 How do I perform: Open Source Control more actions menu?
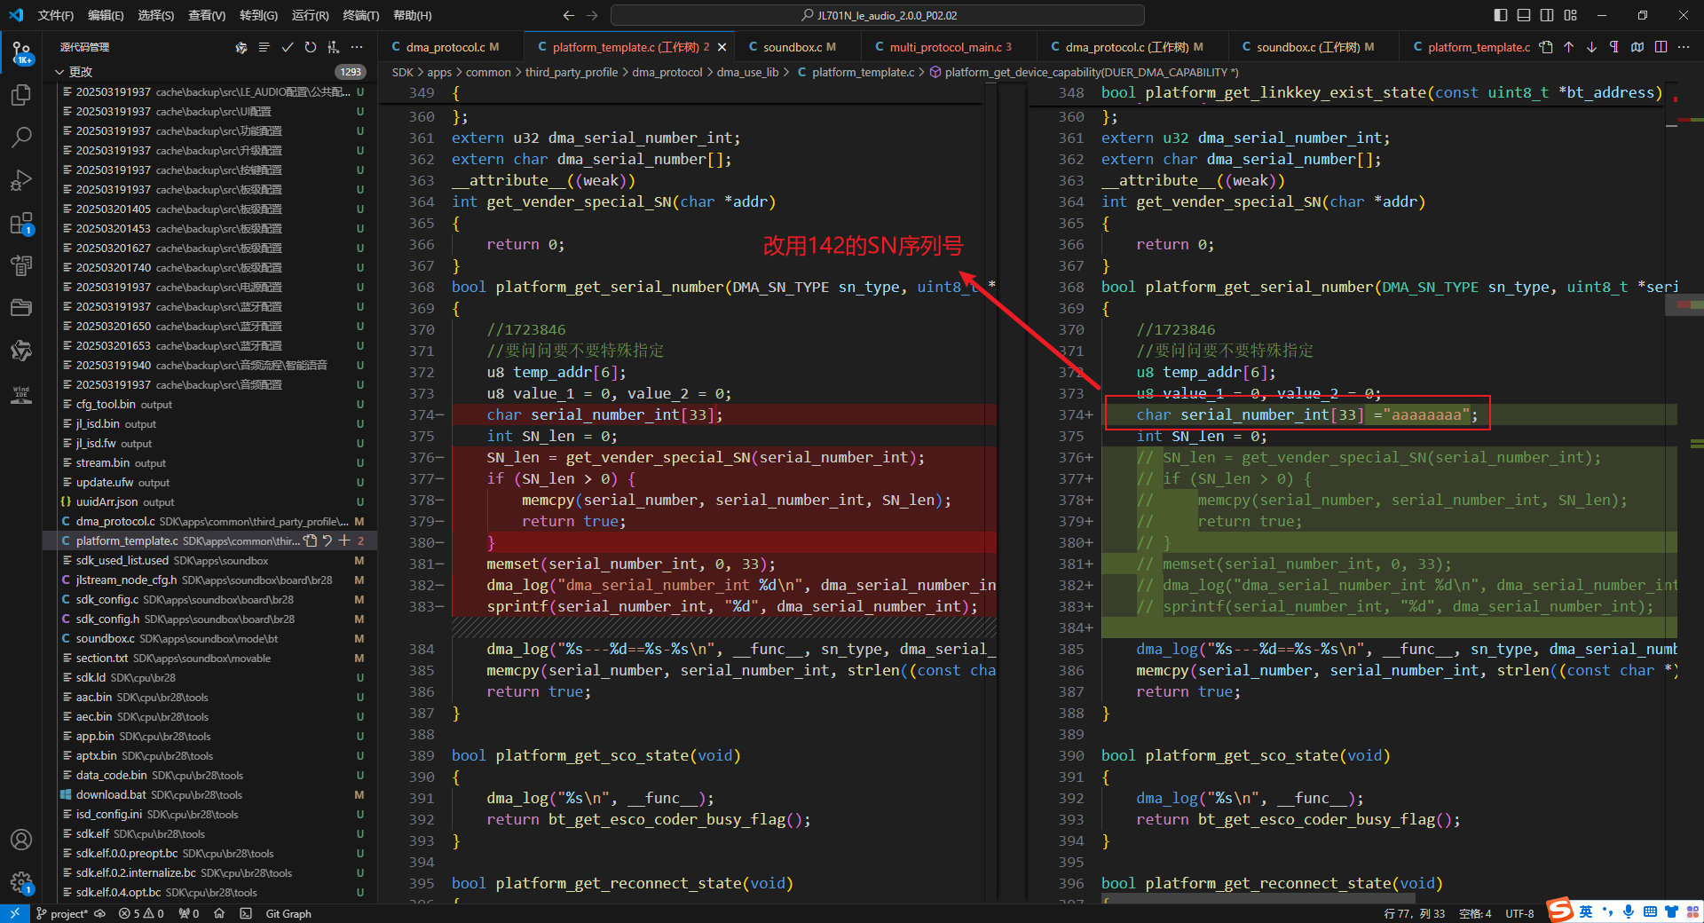pyautogui.click(x=357, y=47)
